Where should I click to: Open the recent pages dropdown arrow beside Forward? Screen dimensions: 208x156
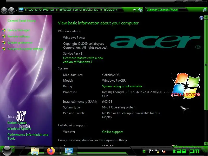16,10
